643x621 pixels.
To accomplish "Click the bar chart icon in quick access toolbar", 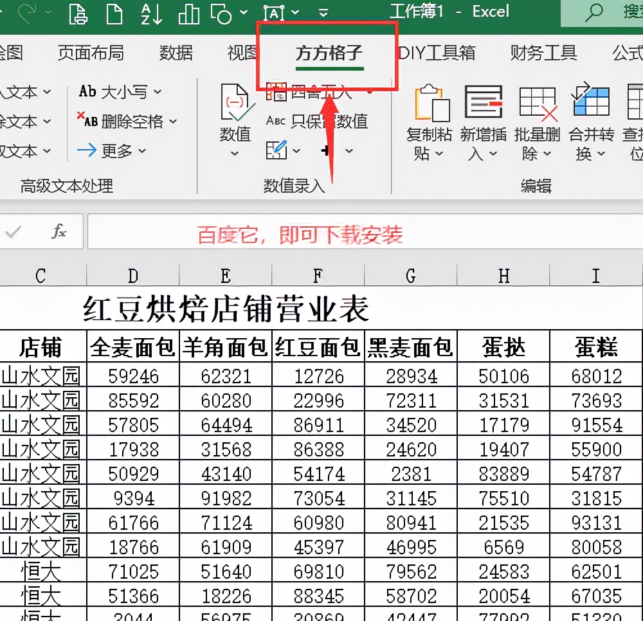I will point(189,14).
